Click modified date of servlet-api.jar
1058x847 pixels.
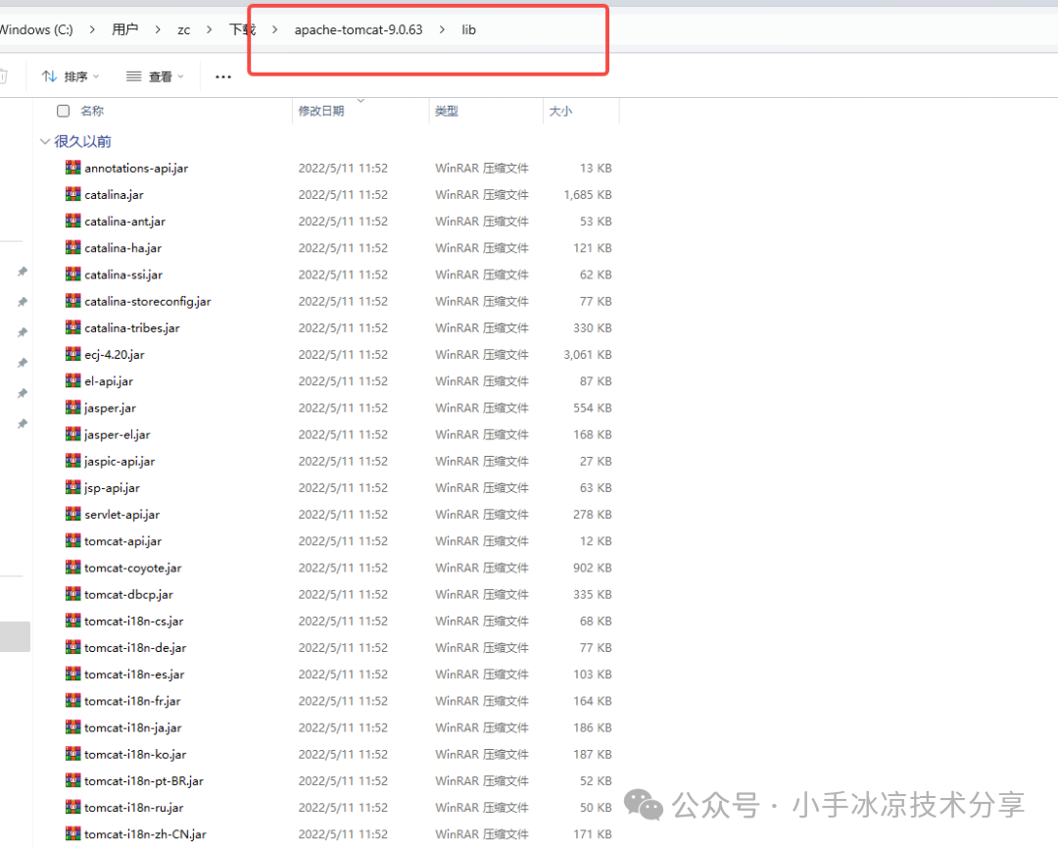click(343, 515)
